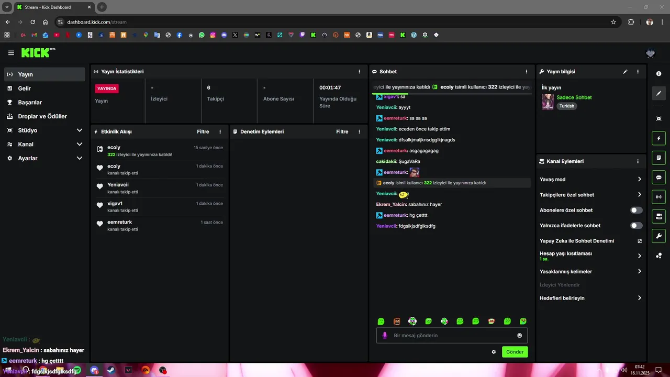Toggle the lightning Etkinlik widget icon
Screen dimensions: 670x377
point(658,138)
